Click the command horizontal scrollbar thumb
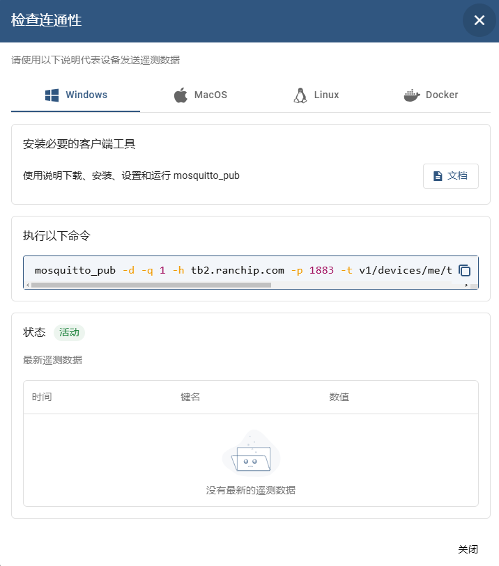The image size is (499, 566). [151, 285]
